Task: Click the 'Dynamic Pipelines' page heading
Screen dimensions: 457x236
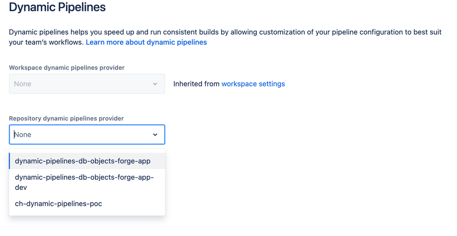Action: [57, 7]
